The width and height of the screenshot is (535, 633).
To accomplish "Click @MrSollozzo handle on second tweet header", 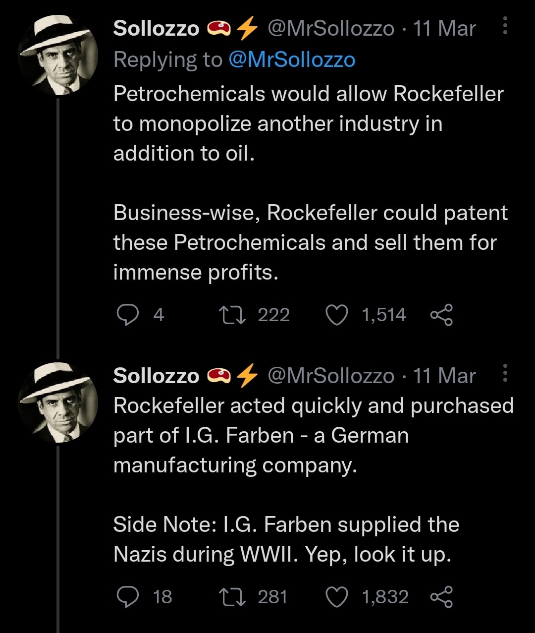I will pos(330,376).
